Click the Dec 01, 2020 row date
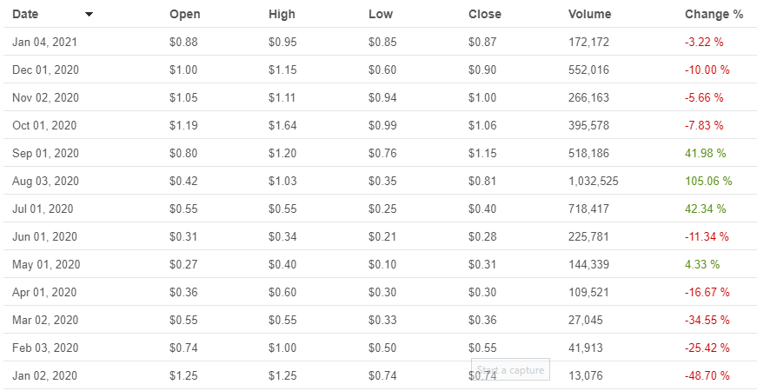 46,70
